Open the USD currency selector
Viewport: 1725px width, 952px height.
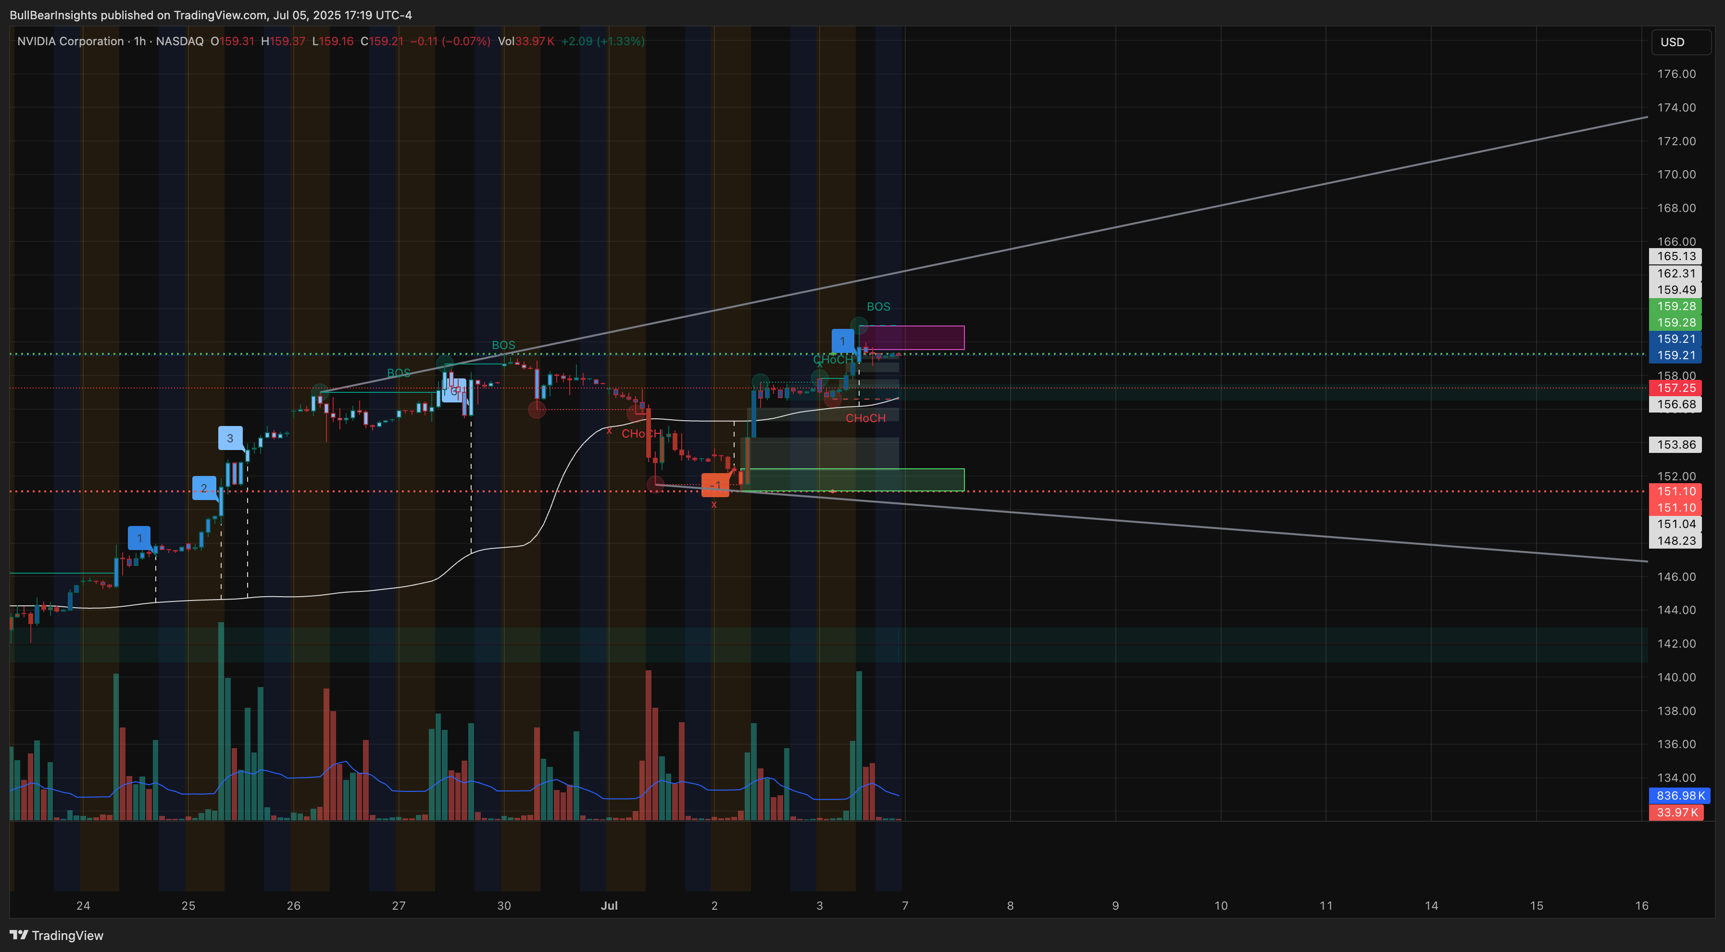(1680, 41)
